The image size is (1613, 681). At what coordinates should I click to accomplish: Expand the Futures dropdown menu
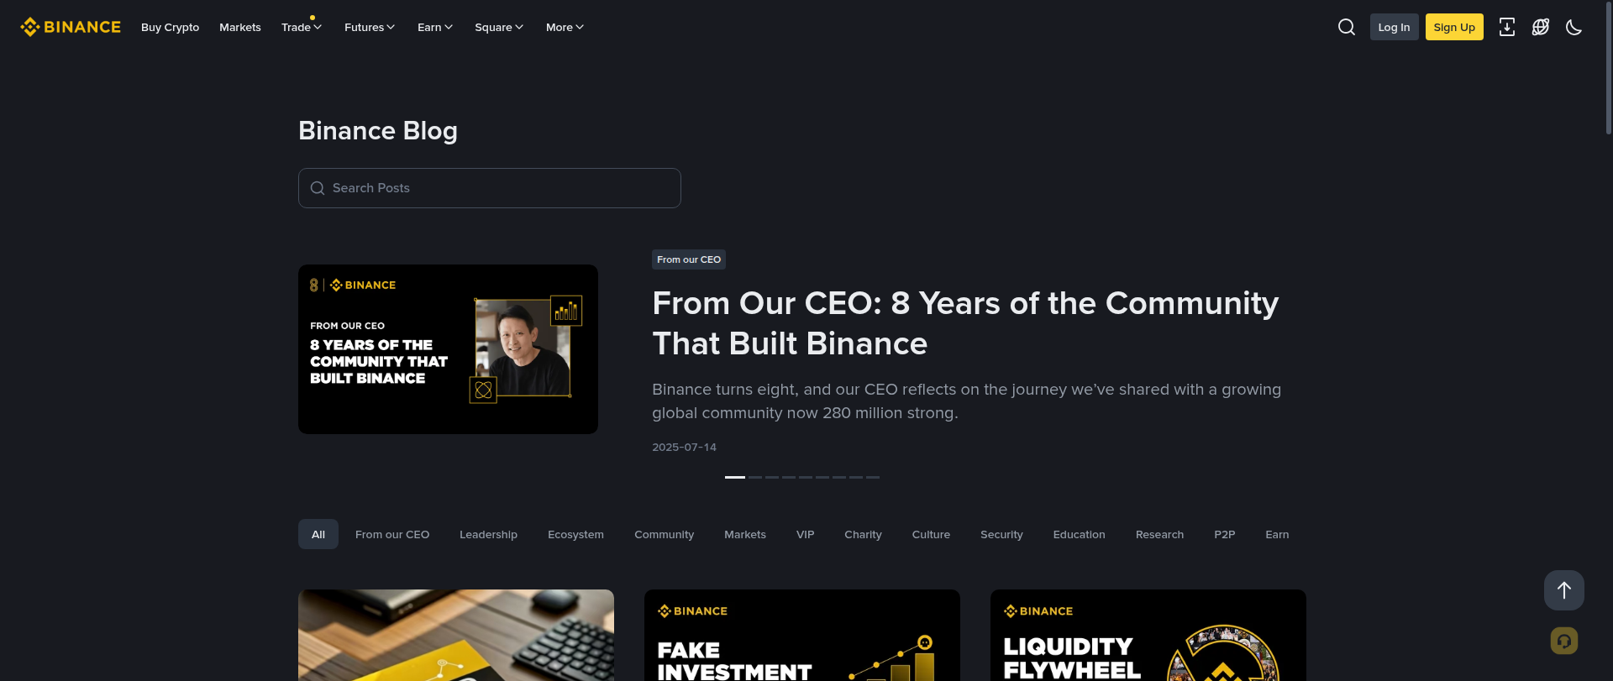click(x=370, y=27)
